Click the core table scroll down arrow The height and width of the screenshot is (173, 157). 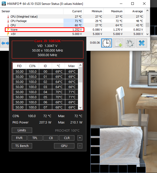pos(81,108)
